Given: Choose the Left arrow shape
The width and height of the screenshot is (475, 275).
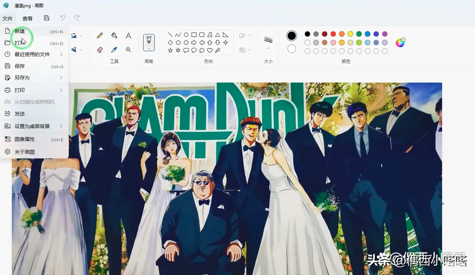Looking at the screenshot, I should click(202, 42).
